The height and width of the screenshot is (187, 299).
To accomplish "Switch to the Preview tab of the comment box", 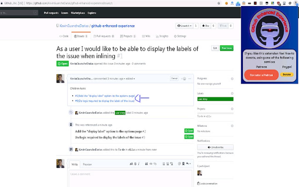I will click(x=87, y=164).
